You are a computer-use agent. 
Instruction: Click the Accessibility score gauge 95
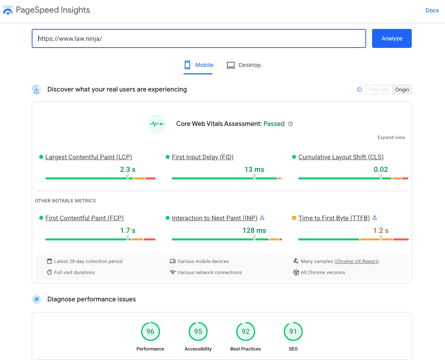(198, 331)
